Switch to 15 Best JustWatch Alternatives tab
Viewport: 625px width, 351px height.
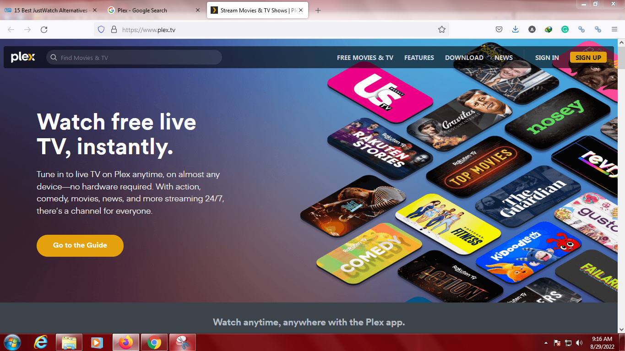tap(50, 10)
